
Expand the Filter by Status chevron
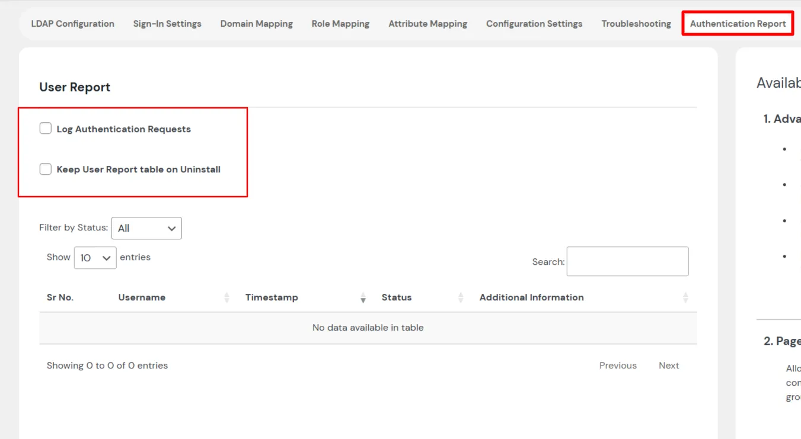[x=171, y=228]
